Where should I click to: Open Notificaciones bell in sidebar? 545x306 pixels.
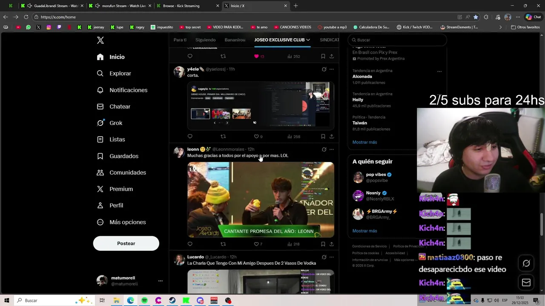(x=100, y=90)
